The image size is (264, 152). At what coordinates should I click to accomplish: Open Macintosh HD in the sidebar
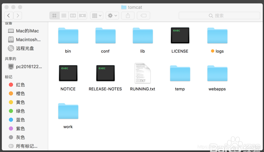[24, 39]
